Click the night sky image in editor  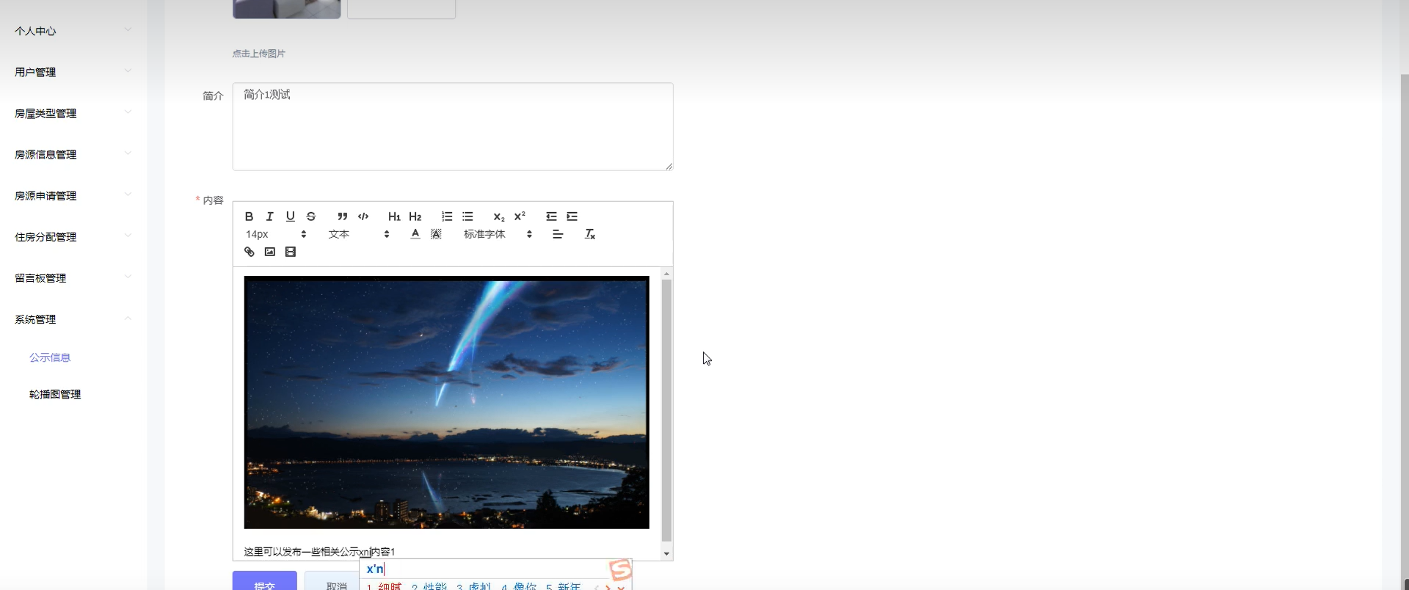[446, 402]
